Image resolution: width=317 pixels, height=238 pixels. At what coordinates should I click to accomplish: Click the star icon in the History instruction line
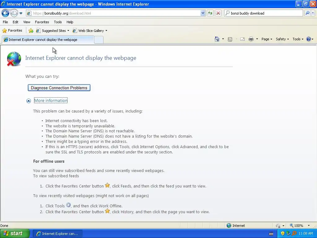pyautogui.click(x=107, y=211)
